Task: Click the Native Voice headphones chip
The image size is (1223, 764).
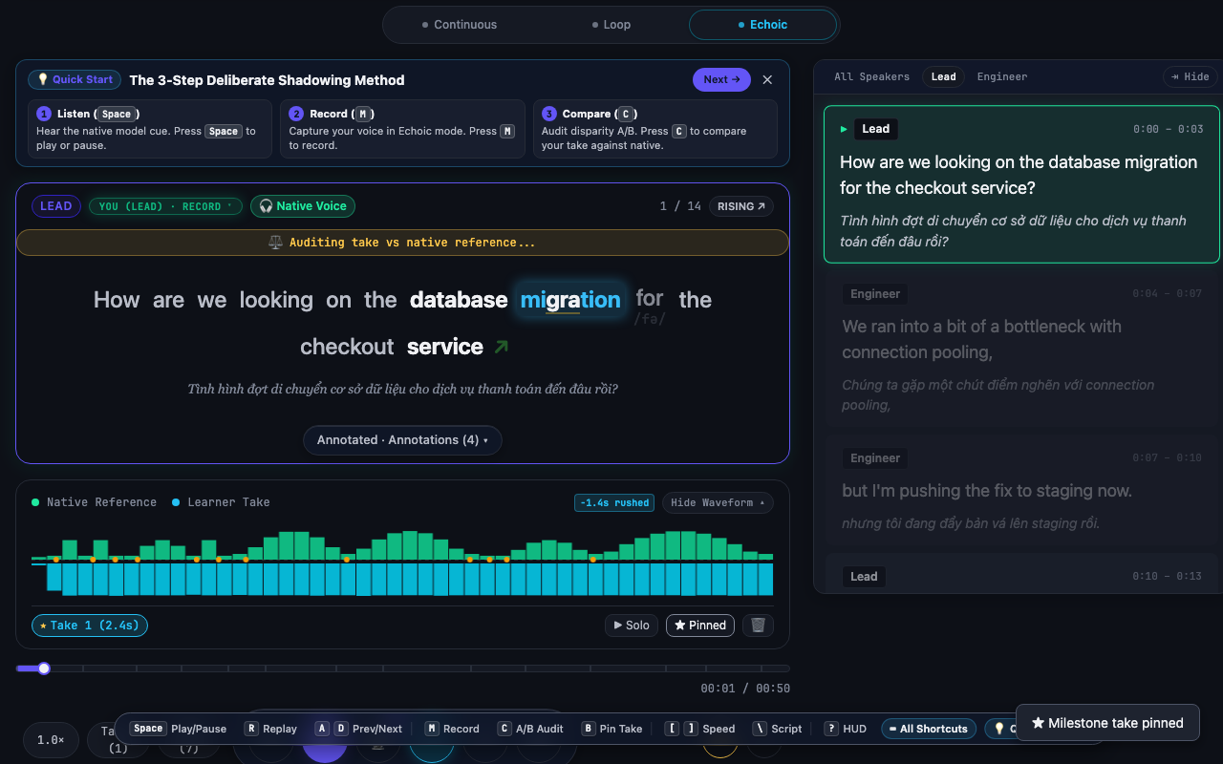Action: tap(303, 206)
